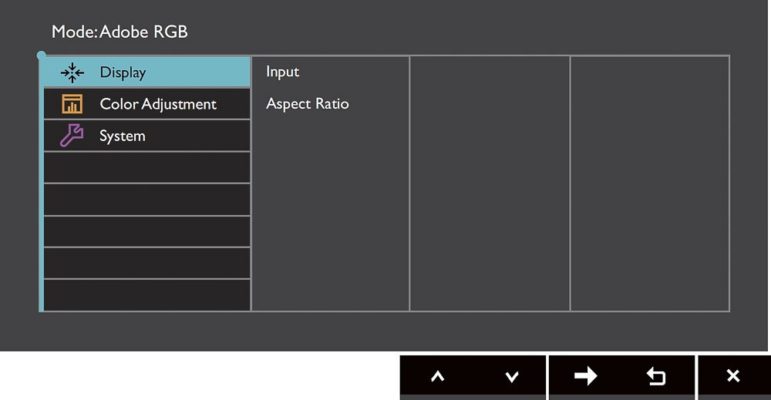Click the Color Adjustment histogram icon

(x=72, y=104)
